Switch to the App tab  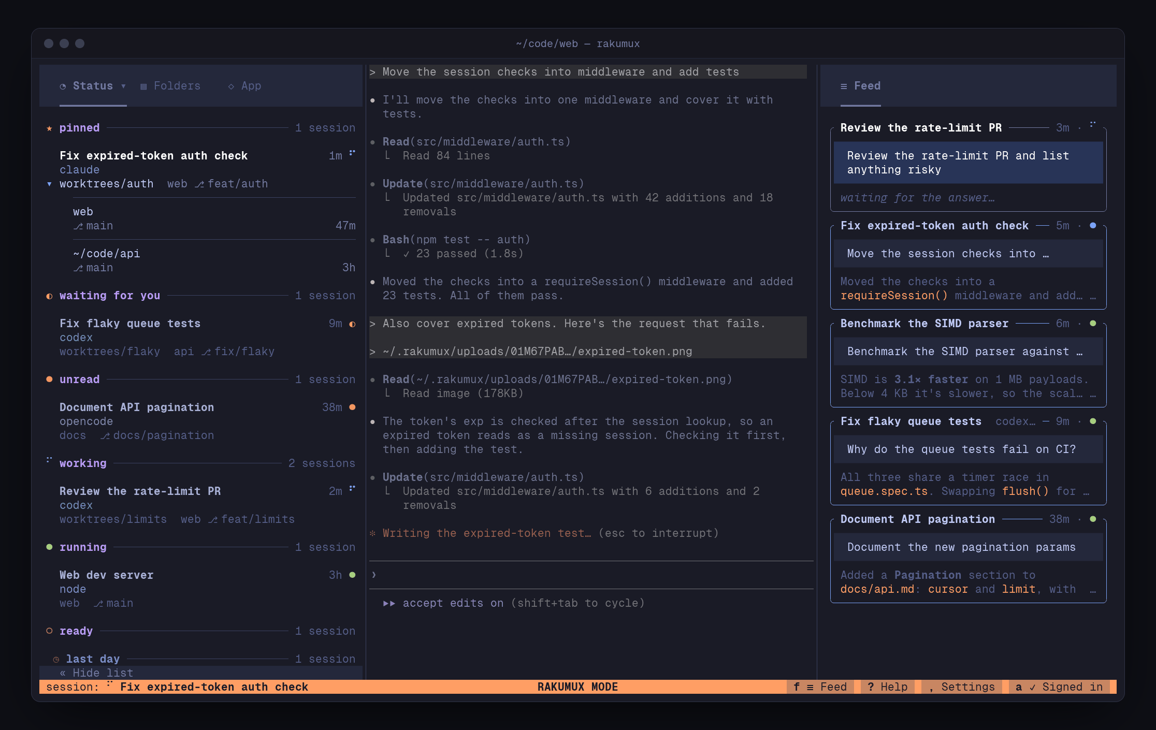pos(244,86)
